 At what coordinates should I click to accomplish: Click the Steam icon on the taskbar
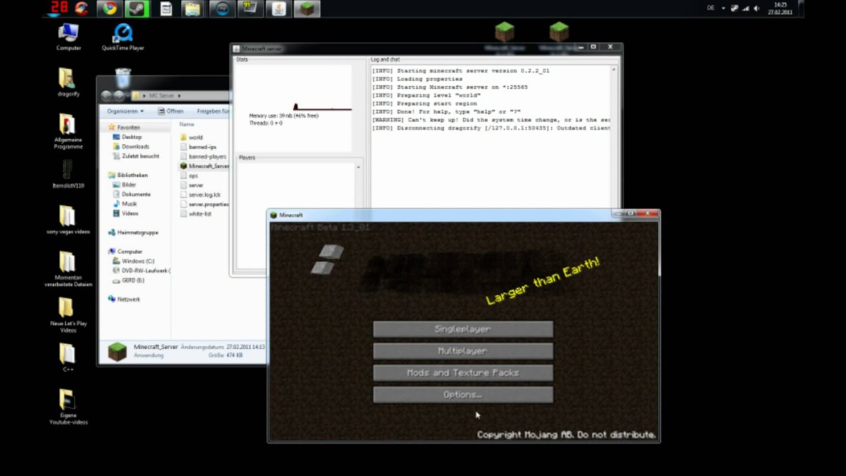(x=137, y=9)
